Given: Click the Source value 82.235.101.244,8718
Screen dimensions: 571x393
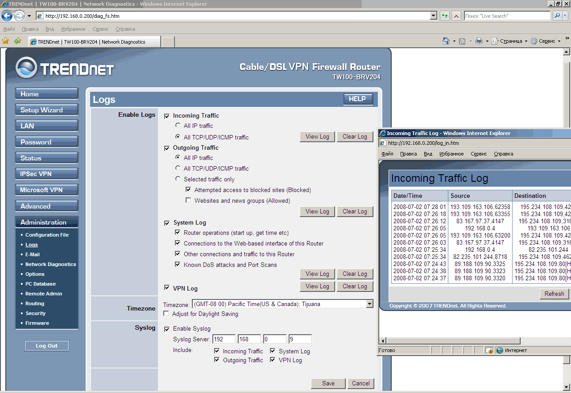Looking at the screenshot, I should click(480, 257).
